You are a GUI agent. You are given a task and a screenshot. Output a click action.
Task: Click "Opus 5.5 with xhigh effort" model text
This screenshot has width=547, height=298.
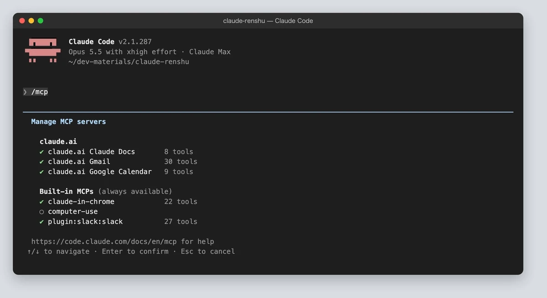(123, 52)
